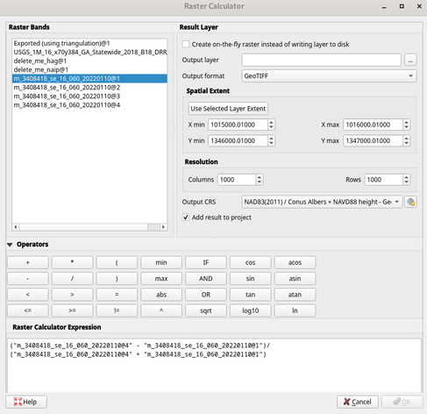Image resolution: width=427 pixels, height=414 pixels.
Task: Adjust the X max spinner arrows
Action: 406,125
